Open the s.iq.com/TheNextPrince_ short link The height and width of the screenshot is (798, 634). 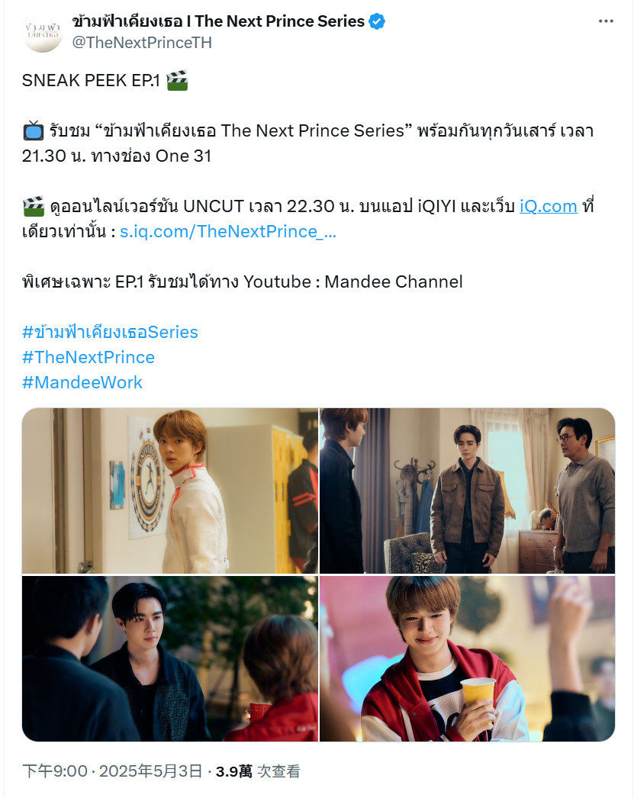coord(228,232)
